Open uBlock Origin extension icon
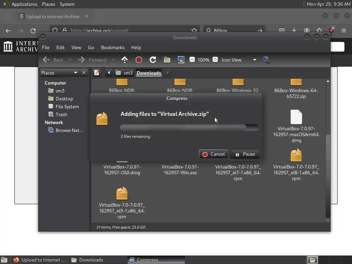Viewport: 352px width, 264px height. [331, 30]
